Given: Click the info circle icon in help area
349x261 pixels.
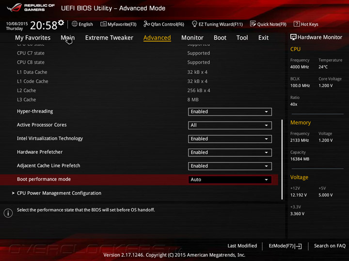Looking at the screenshot, I should (x=8, y=213).
